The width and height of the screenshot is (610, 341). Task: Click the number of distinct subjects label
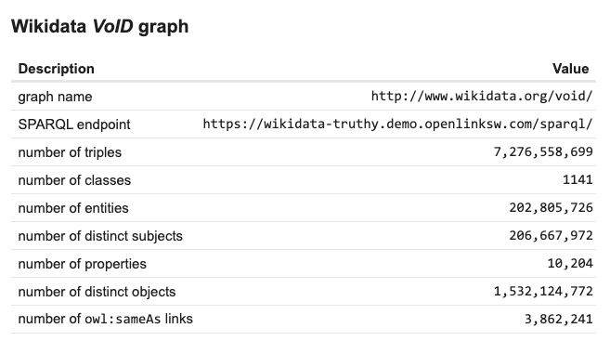pos(100,236)
